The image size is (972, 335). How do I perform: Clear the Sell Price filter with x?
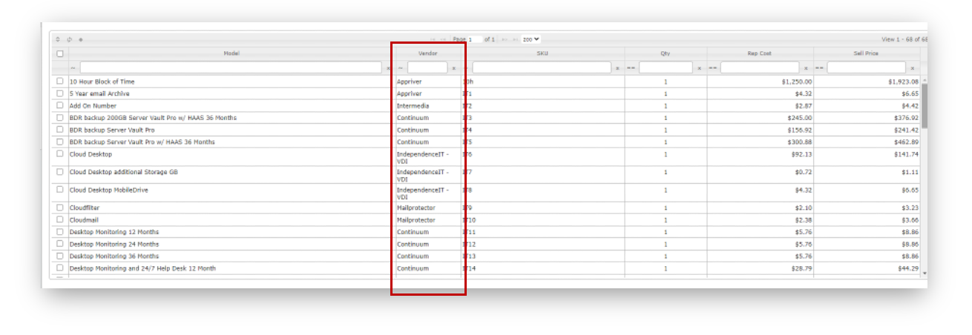[913, 68]
